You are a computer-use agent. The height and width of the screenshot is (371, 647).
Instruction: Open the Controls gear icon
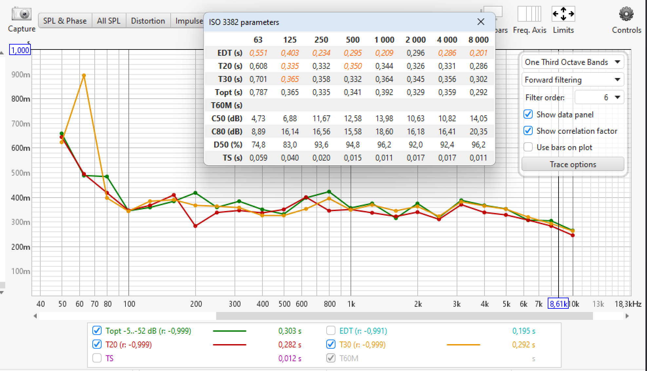[x=626, y=14]
